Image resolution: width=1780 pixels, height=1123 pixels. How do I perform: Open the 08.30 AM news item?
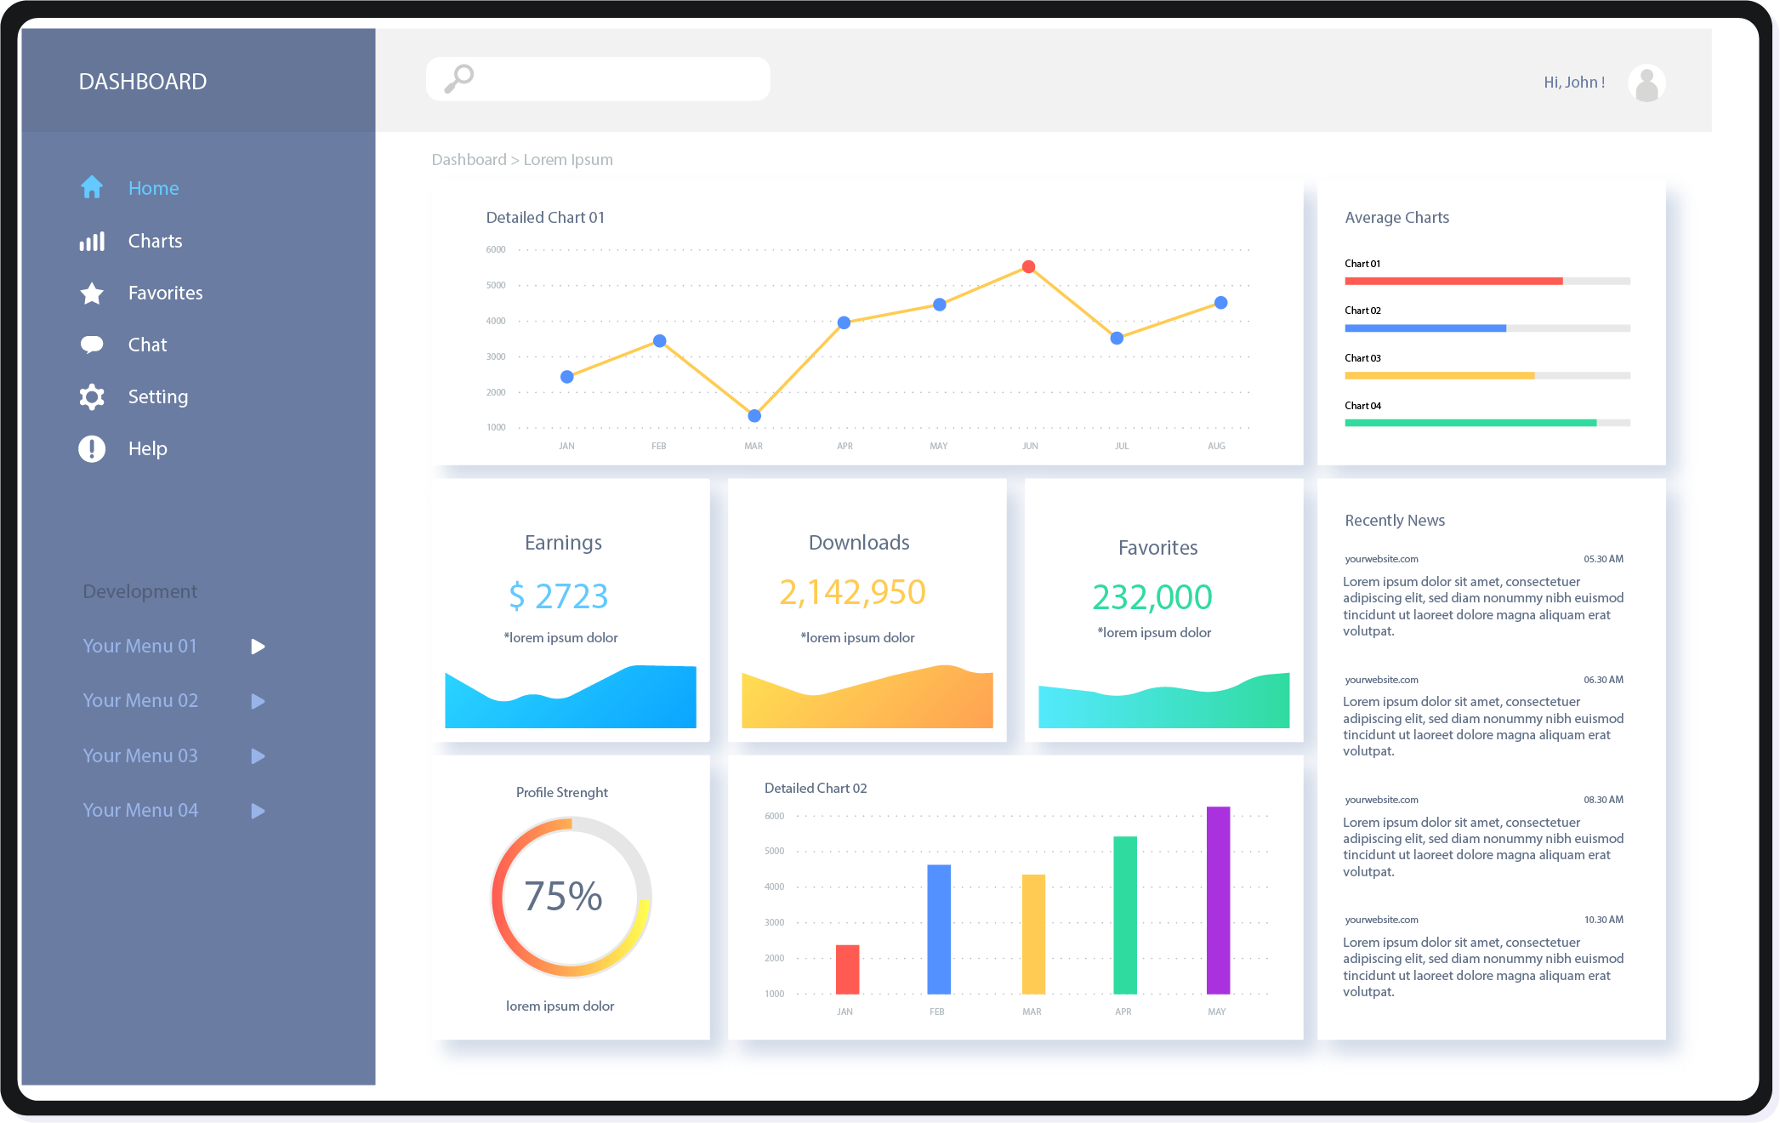click(1484, 836)
